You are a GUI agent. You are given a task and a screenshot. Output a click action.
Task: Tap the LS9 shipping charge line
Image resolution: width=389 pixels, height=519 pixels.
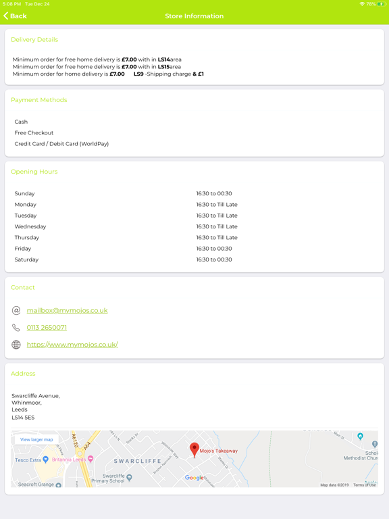108,74
